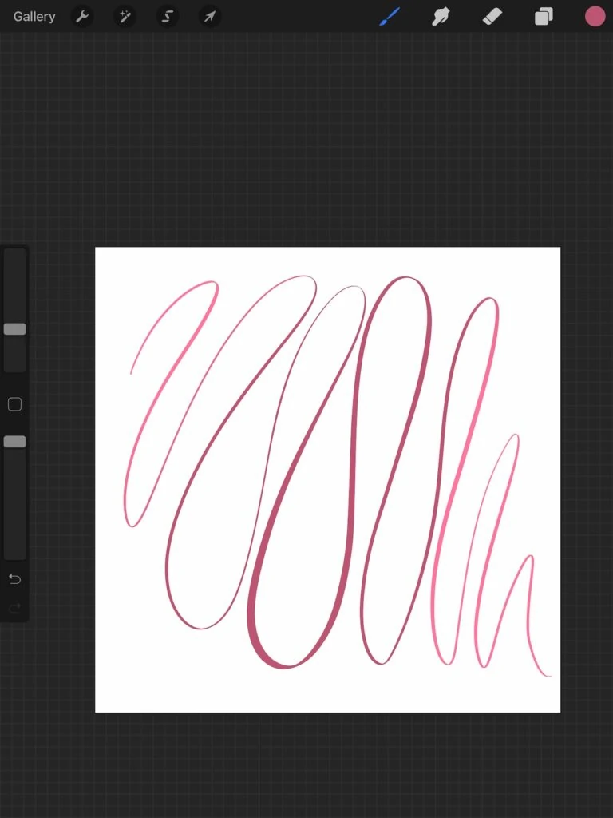The image size is (613, 818).
Task: Click the brush size slider handle
Action: [14, 329]
